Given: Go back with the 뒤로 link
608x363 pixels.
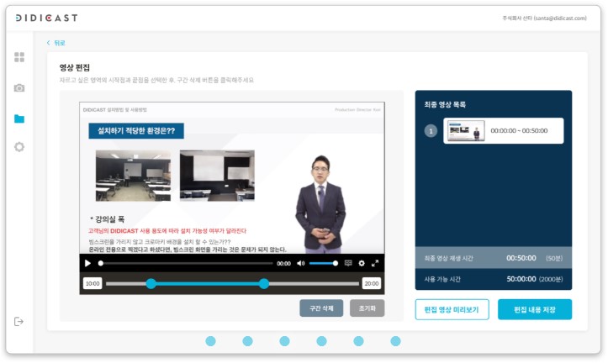Looking at the screenshot, I should (x=56, y=43).
